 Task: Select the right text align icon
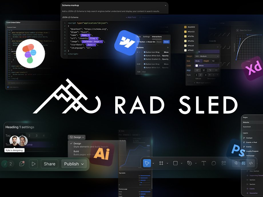(x=210, y=70)
